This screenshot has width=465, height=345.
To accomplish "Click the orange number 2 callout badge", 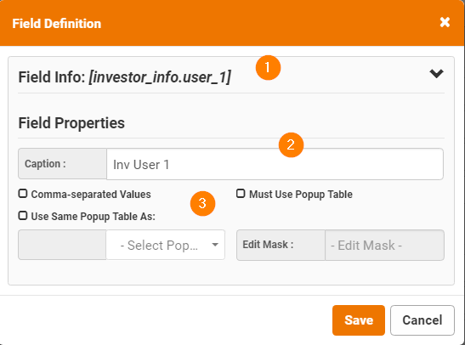I will click(x=291, y=145).
